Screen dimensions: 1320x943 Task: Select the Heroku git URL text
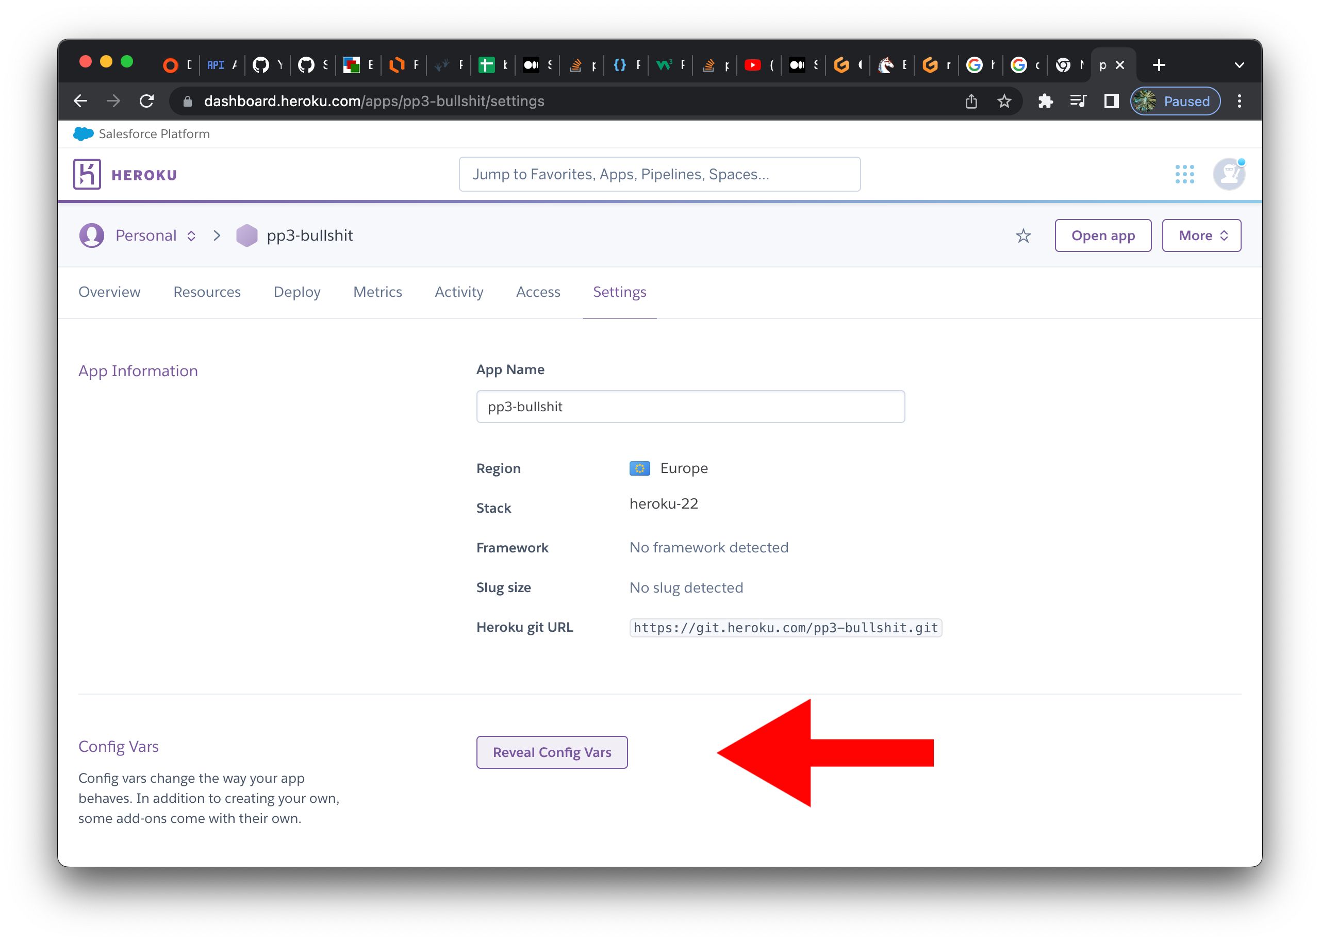785,628
